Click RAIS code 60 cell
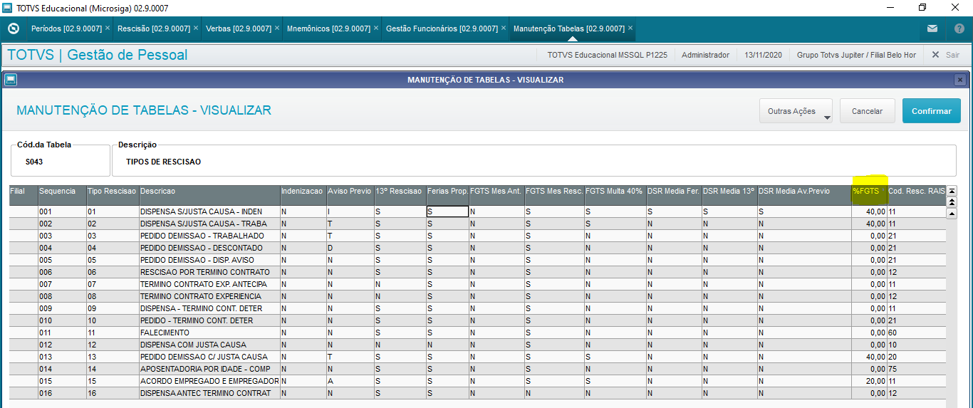973x408 pixels. (x=917, y=333)
